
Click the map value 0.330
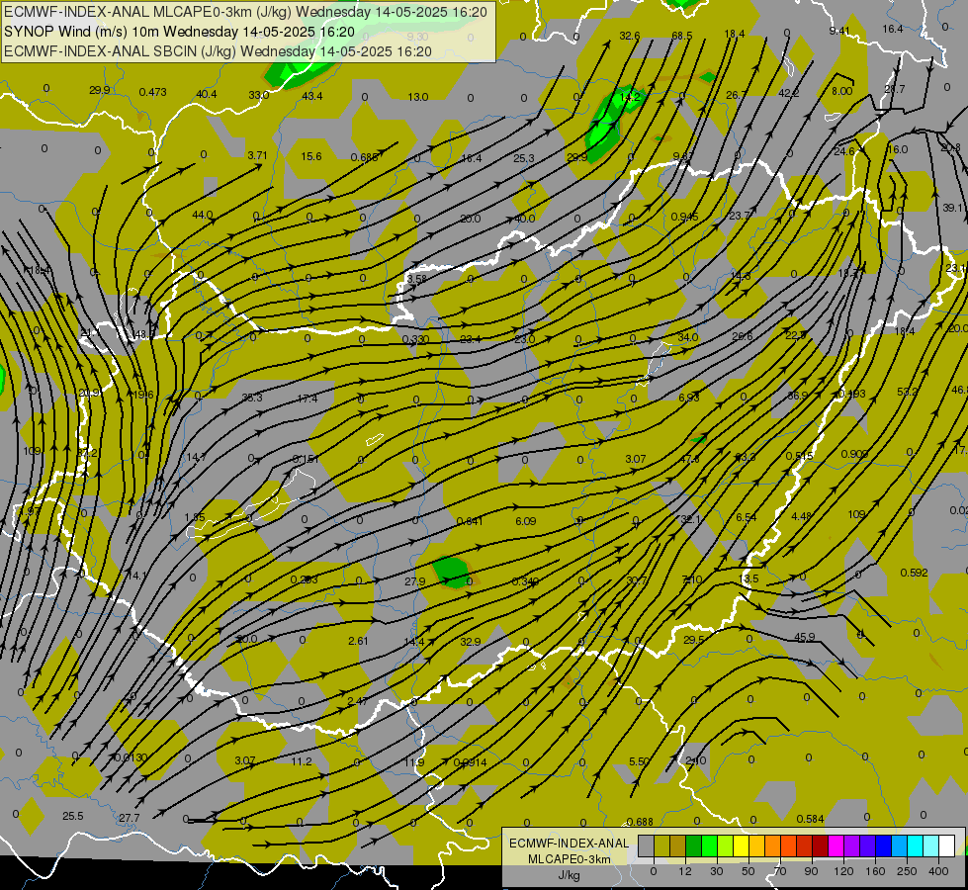(x=415, y=340)
